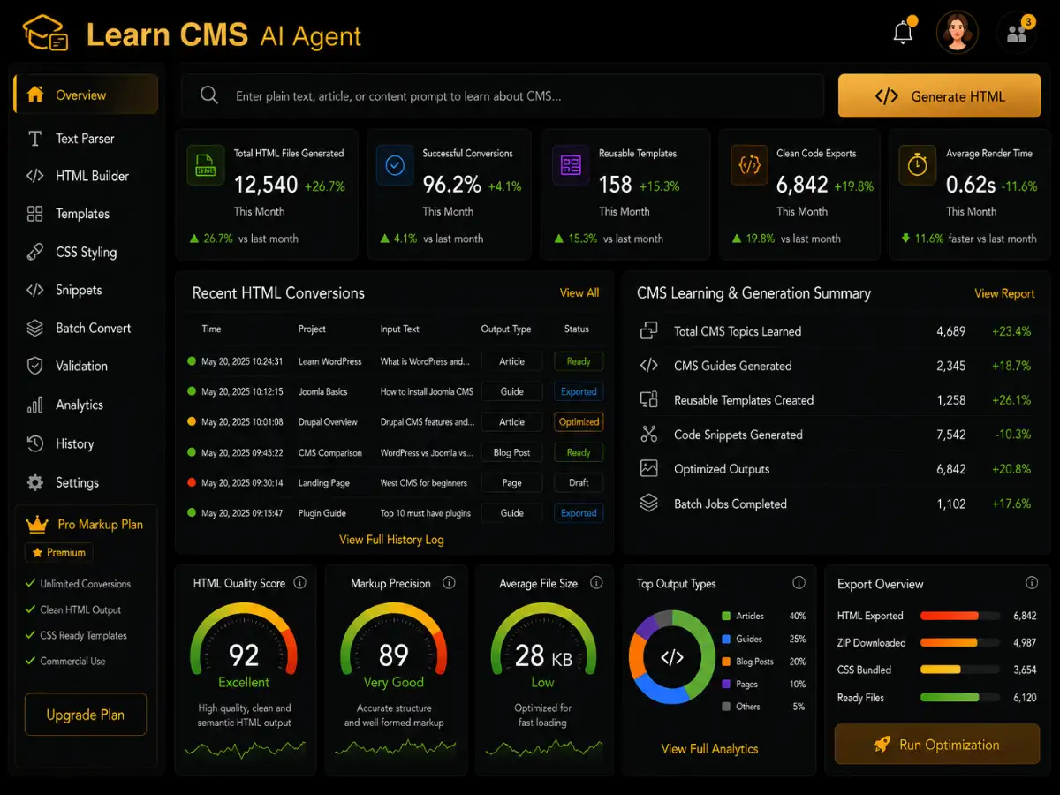Open info icon on HTML Quality Score
Image resolution: width=1060 pixels, height=795 pixels.
(x=299, y=583)
